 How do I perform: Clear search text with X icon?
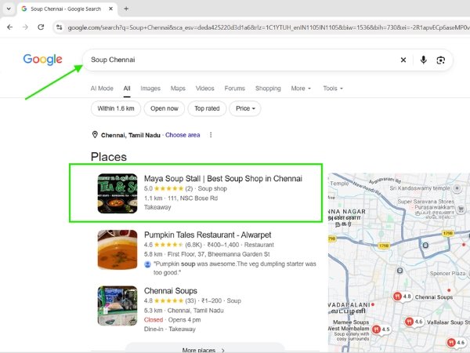403,60
